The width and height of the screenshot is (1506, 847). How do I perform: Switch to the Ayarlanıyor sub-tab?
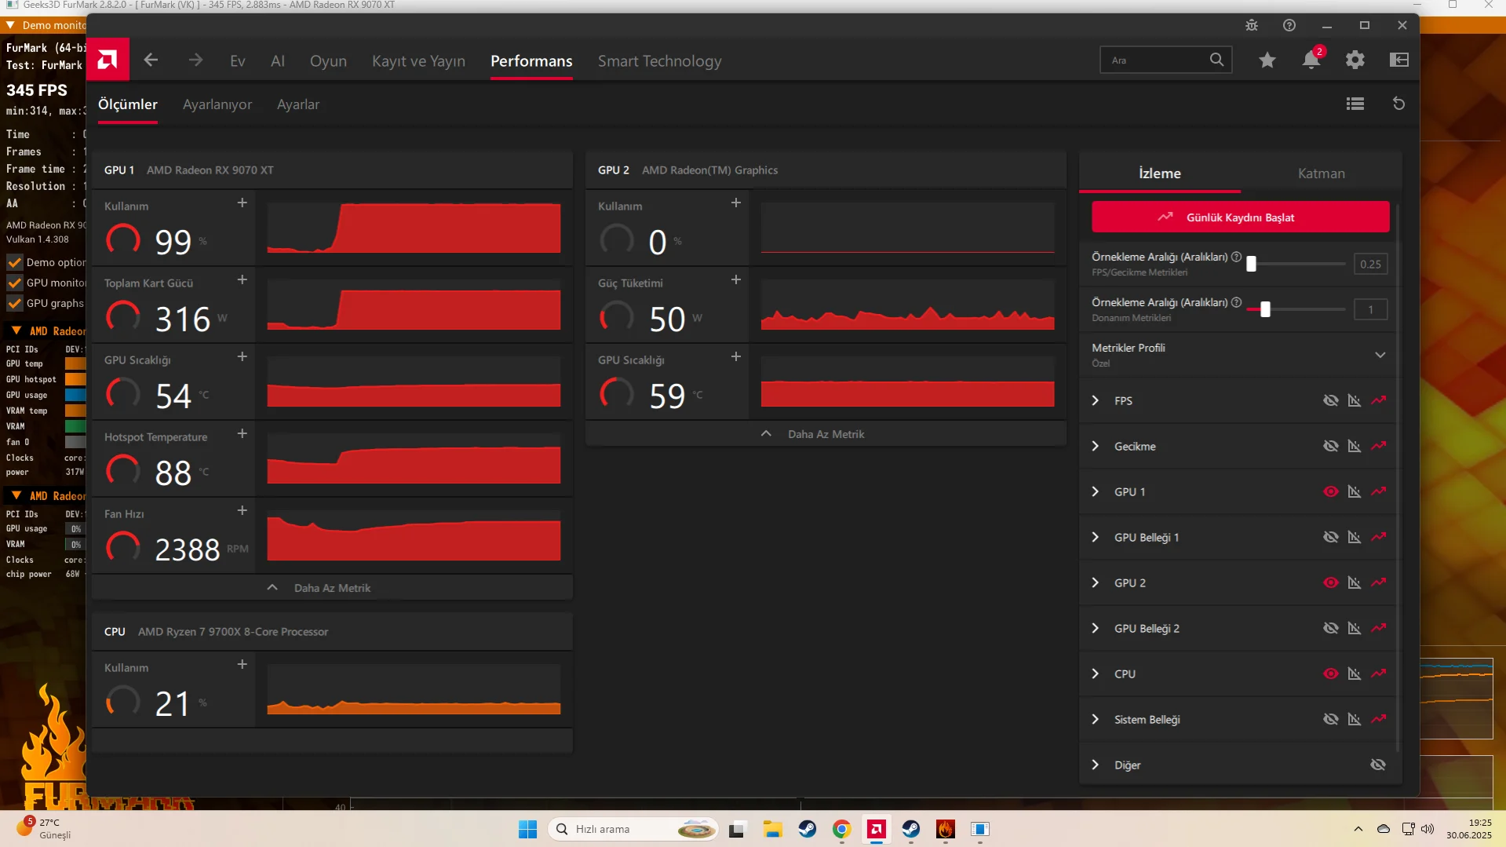coord(217,104)
